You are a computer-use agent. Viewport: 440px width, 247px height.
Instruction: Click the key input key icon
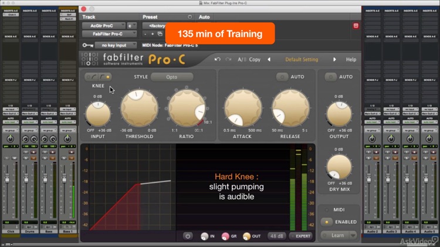click(87, 45)
